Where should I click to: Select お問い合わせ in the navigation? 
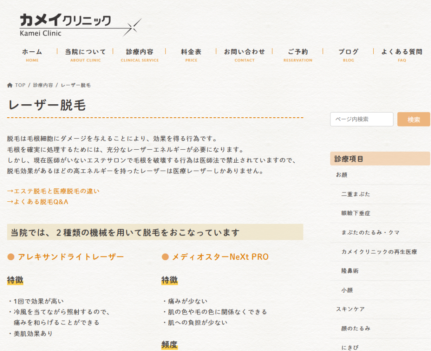click(x=245, y=54)
